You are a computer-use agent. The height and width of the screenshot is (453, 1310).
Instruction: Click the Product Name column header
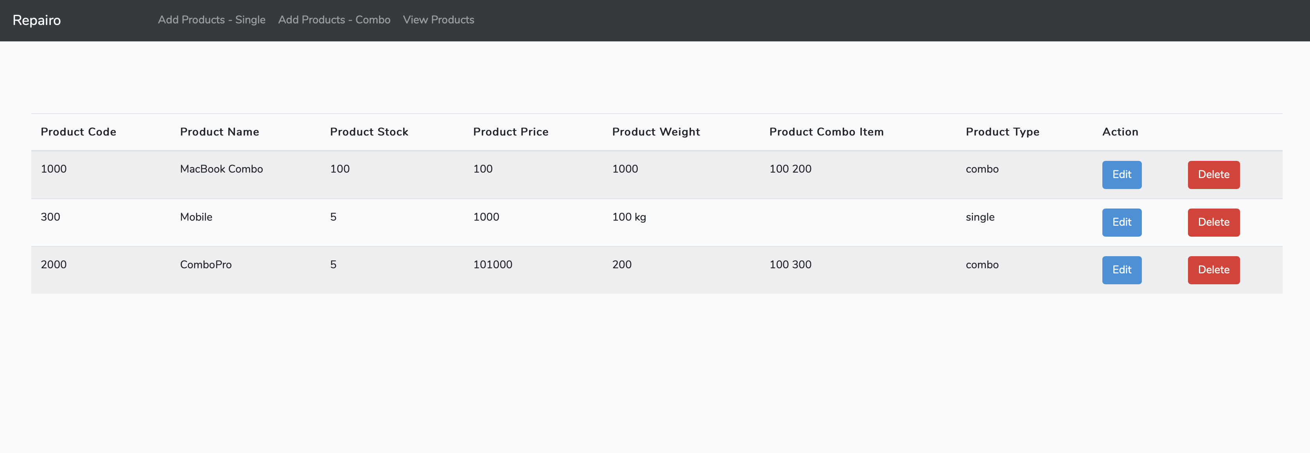[219, 132]
